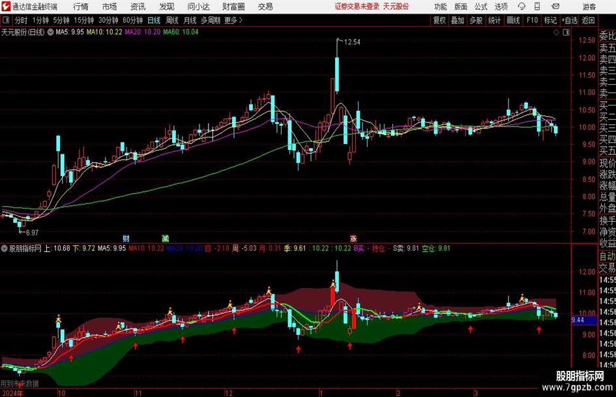Screen dimensions: 616x397
Task: Click the 叠加 overlay button
Action: click(458, 20)
